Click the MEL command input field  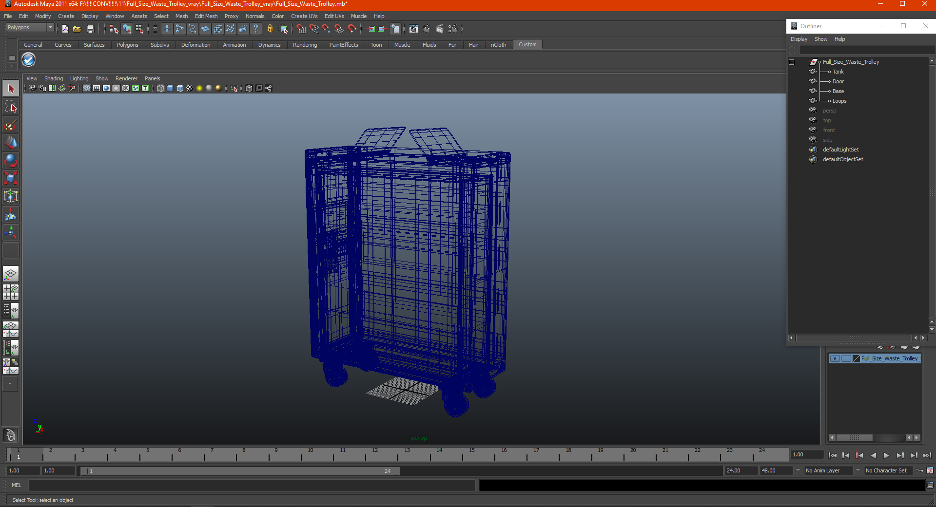[252, 485]
